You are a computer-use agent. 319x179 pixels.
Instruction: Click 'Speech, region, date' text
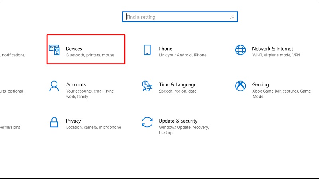point(177,91)
